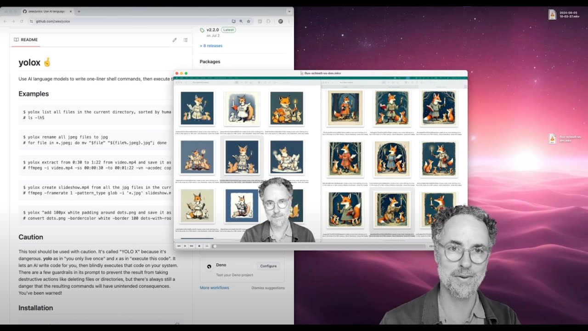Fast-forward the flux-schnell-vs-dev video
This screenshot has height=331, width=588.
(192, 246)
